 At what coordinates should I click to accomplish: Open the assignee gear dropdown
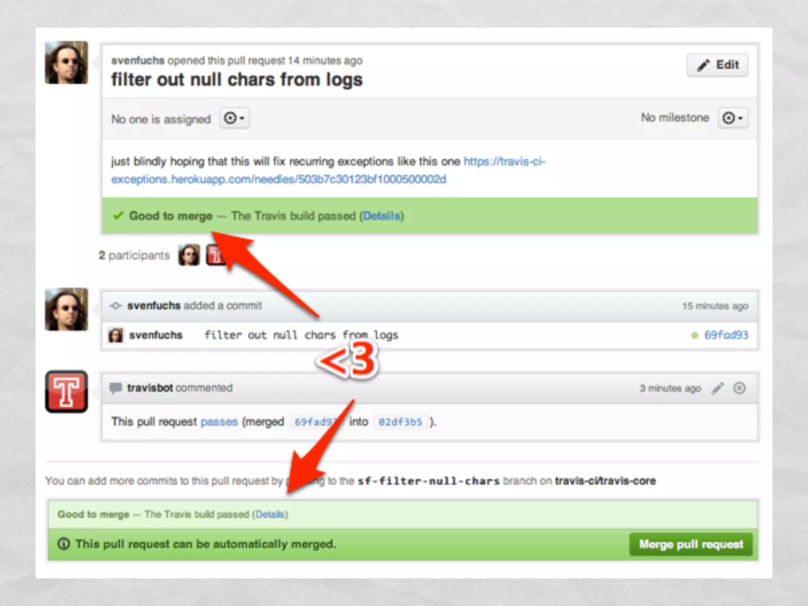coord(234,118)
